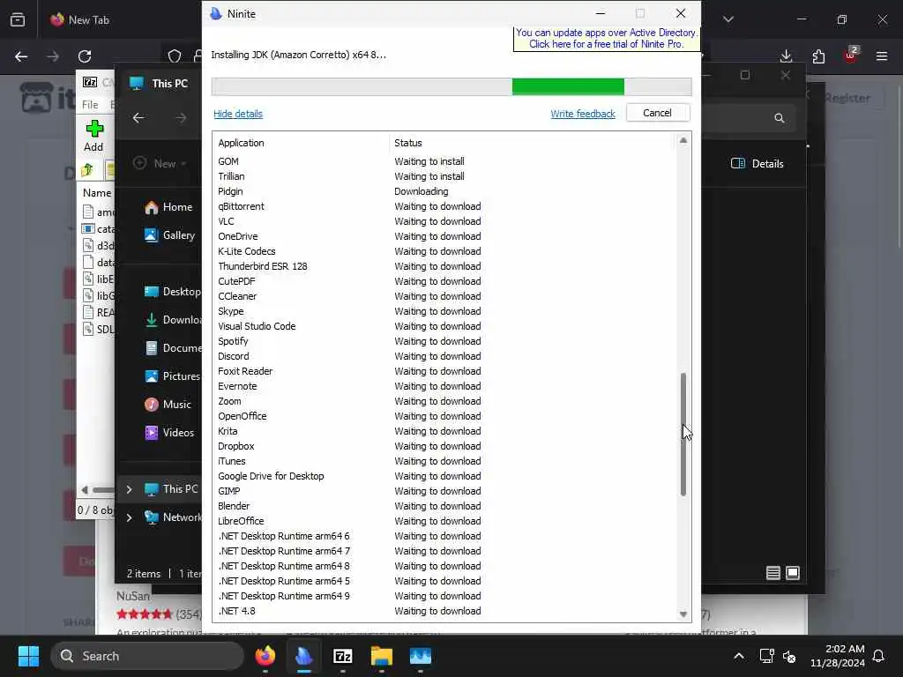Open the notifications bell
Screen dimensions: 903x677
(x=879, y=656)
